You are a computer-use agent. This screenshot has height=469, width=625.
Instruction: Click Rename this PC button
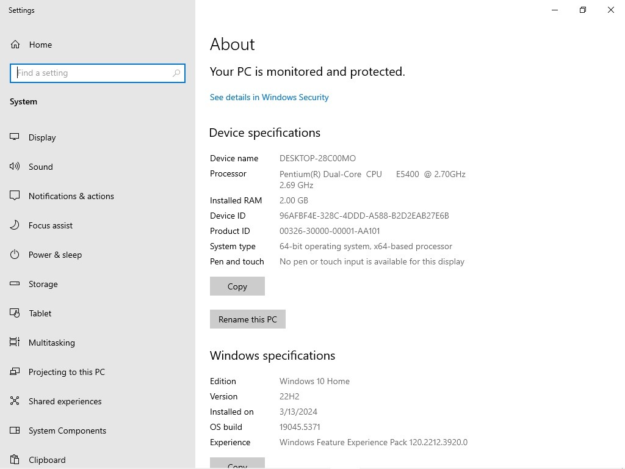click(248, 319)
